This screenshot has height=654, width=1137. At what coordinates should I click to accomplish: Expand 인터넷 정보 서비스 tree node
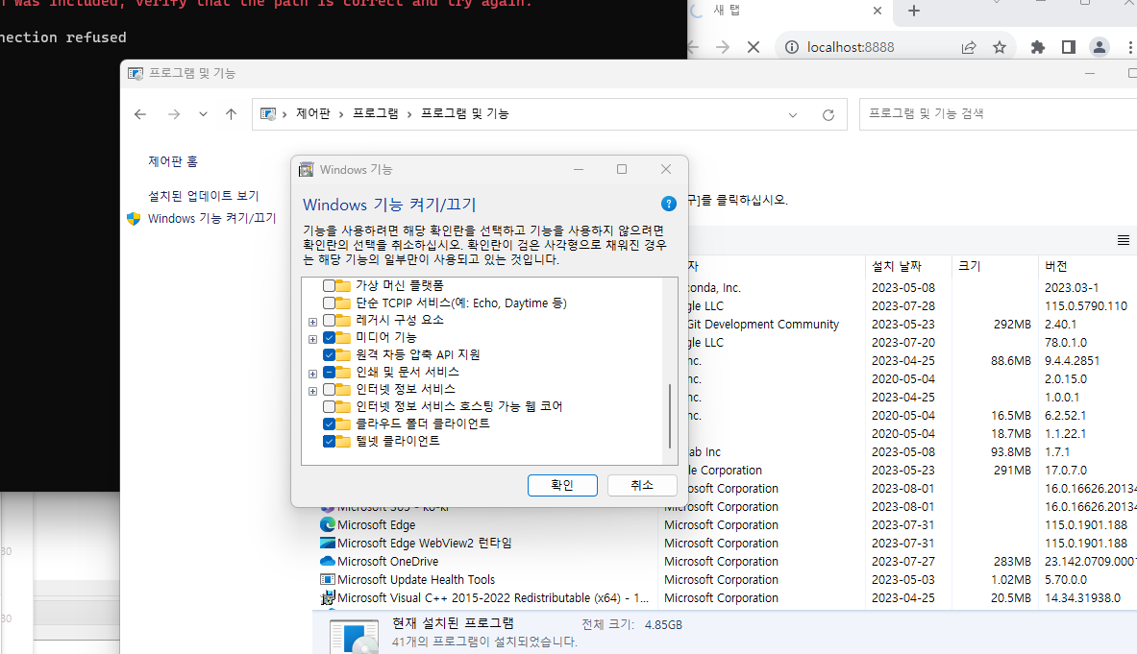[312, 391]
